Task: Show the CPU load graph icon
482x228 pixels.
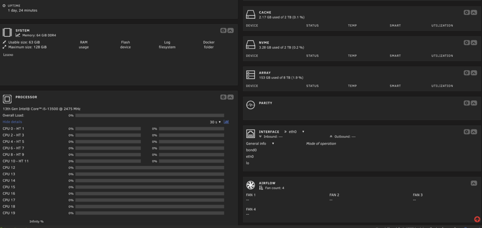Action: coord(226,122)
